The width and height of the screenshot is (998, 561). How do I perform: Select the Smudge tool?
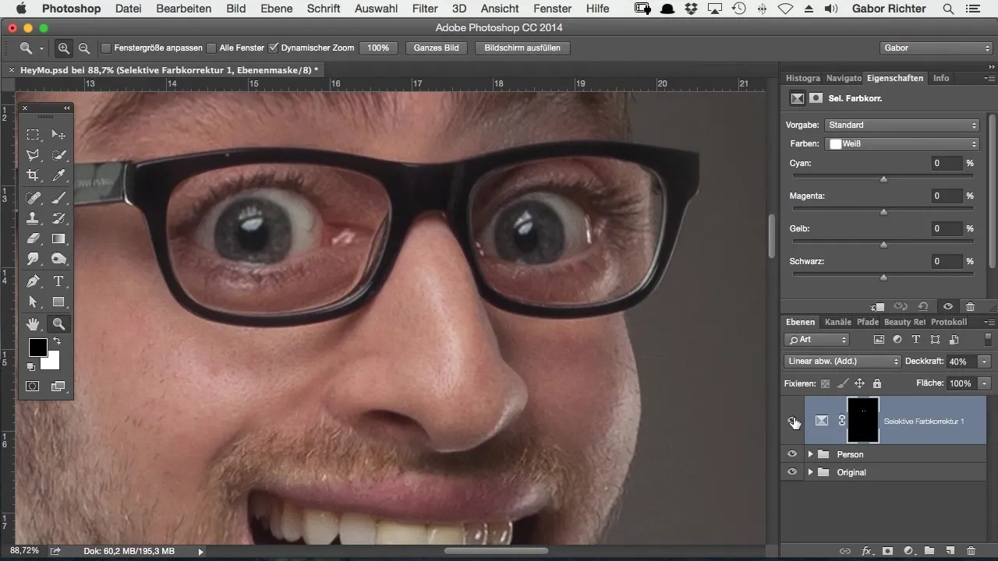pos(34,259)
